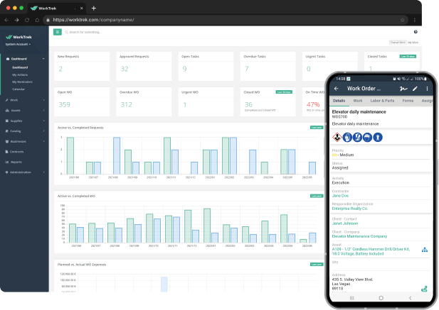This screenshot has height=310, width=439.
Task: Open the System Account dropdown
Action: click(x=18, y=44)
